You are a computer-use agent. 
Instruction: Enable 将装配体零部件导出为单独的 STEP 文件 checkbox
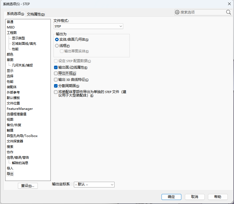56,92
